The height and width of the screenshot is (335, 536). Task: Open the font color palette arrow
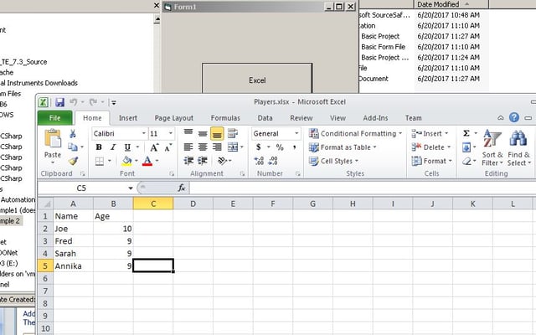[157, 161]
